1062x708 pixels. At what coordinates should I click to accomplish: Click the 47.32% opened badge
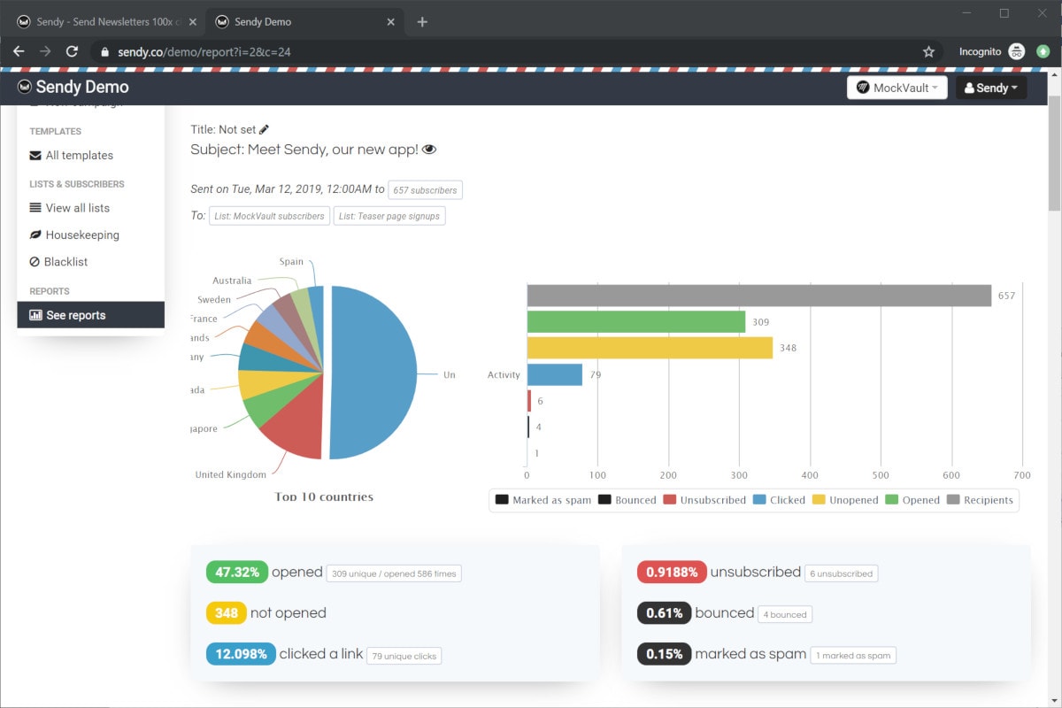click(237, 573)
